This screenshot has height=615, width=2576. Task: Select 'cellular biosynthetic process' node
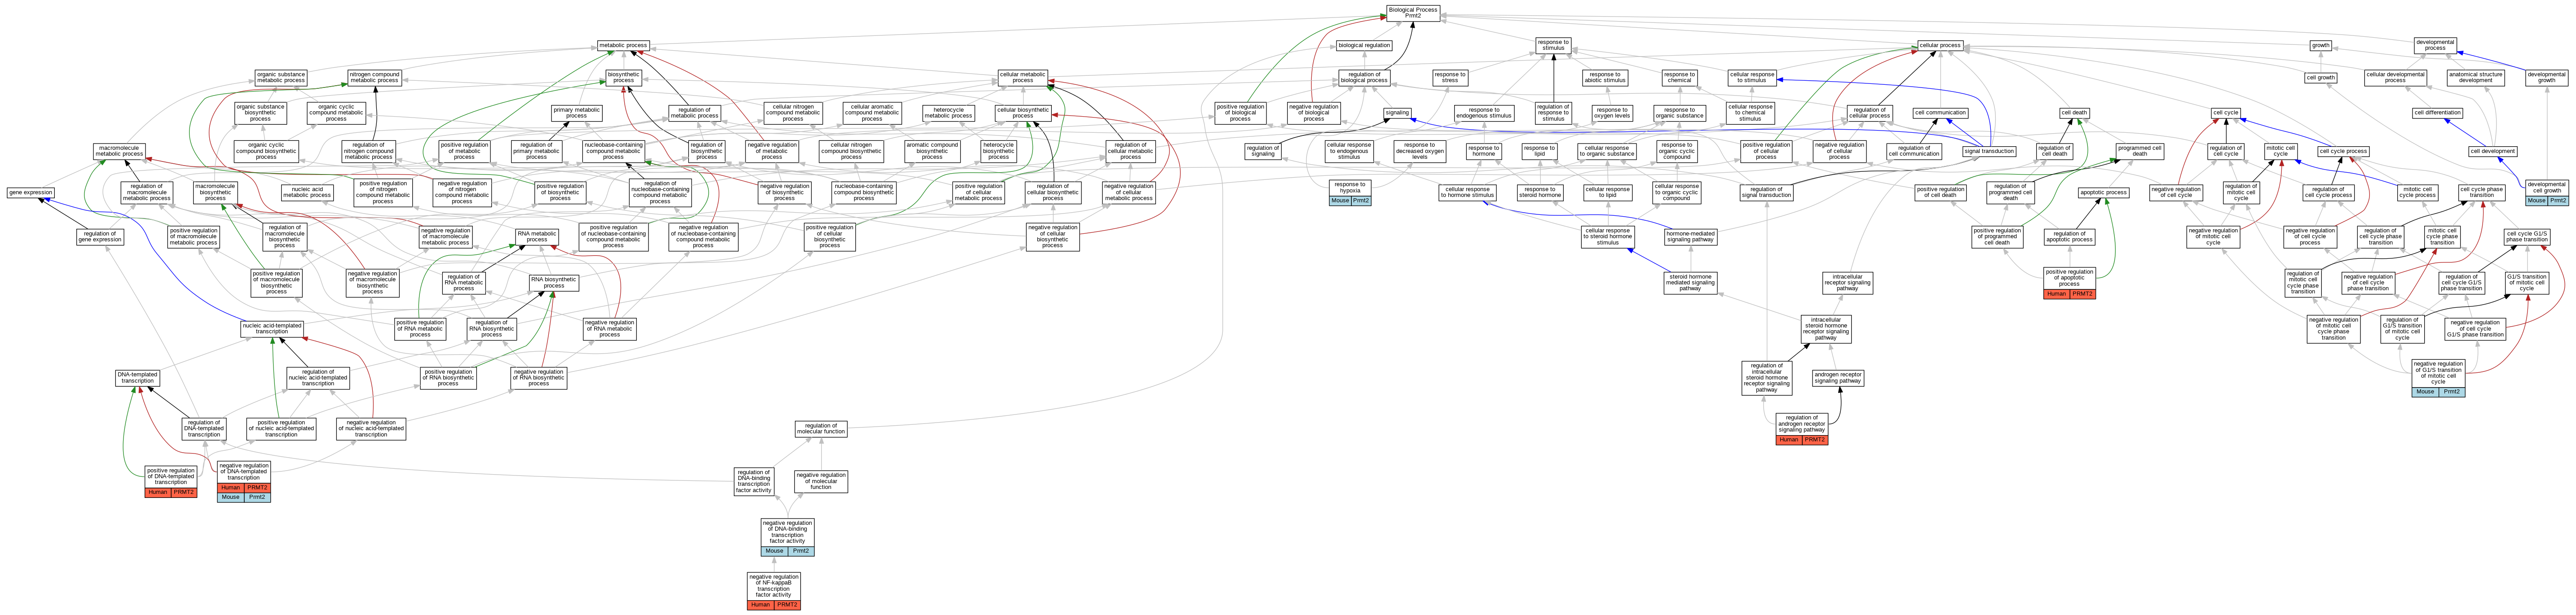(x=1023, y=113)
